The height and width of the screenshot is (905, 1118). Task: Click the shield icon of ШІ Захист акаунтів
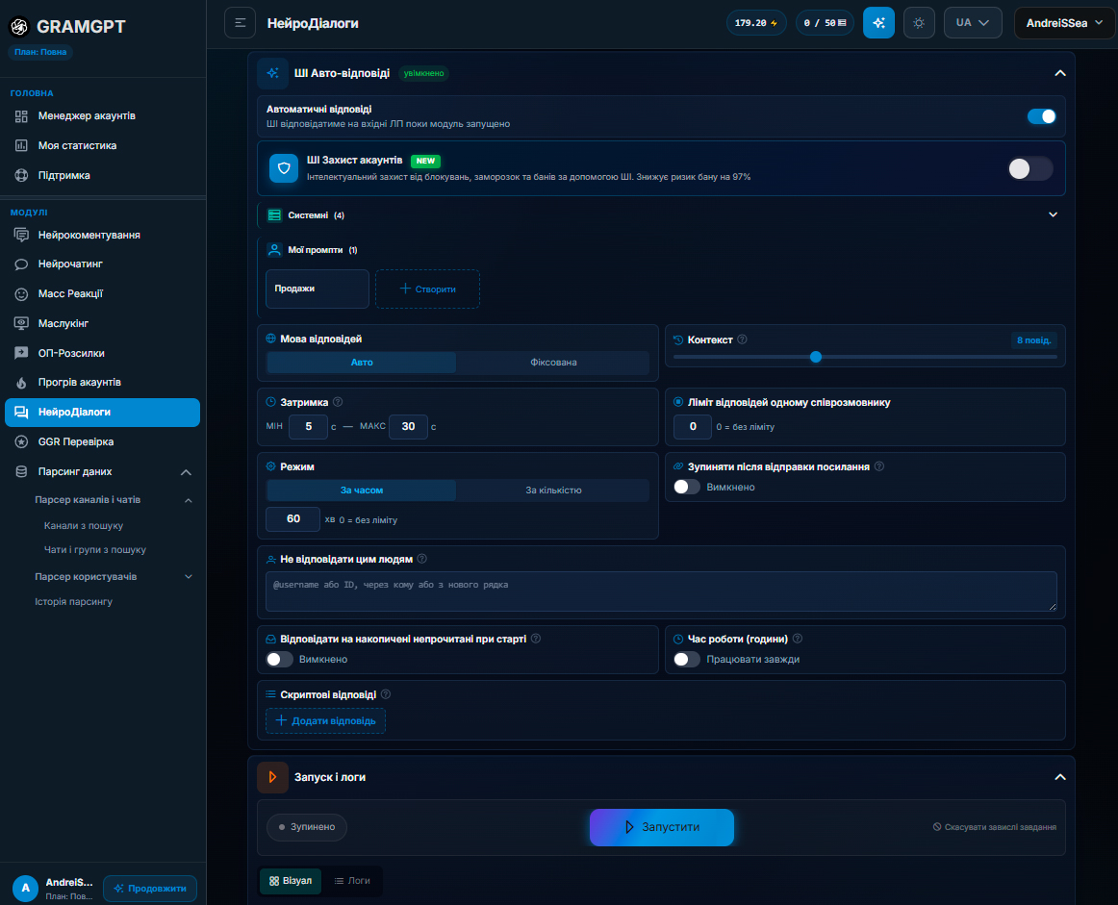coord(284,168)
